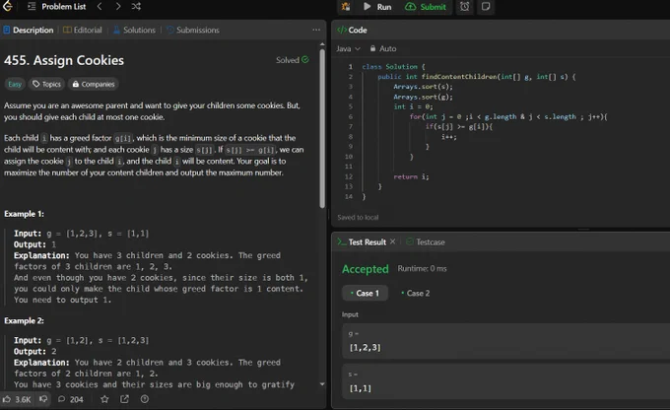Click code line 7 with if statement
670x410 pixels.
coord(458,126)
